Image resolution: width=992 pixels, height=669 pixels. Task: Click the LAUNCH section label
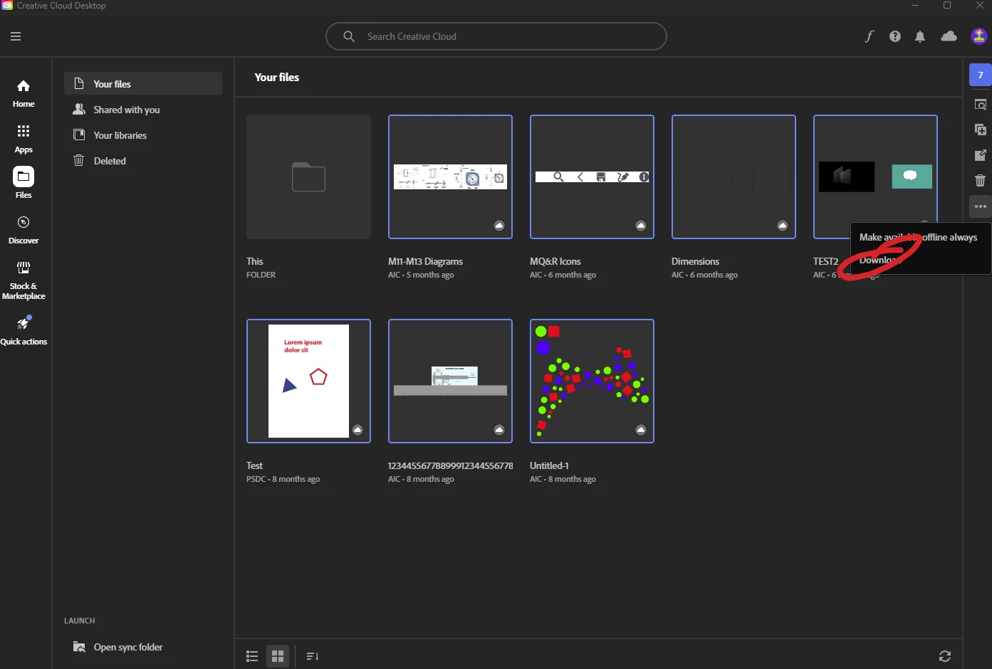(79, 621)
